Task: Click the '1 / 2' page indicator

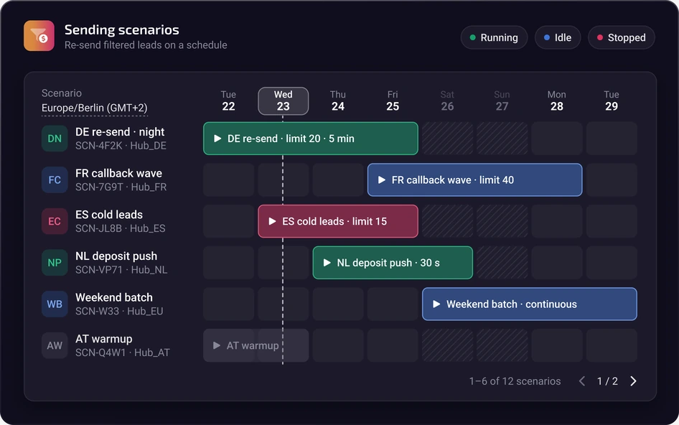Action: tap(607, 380)
